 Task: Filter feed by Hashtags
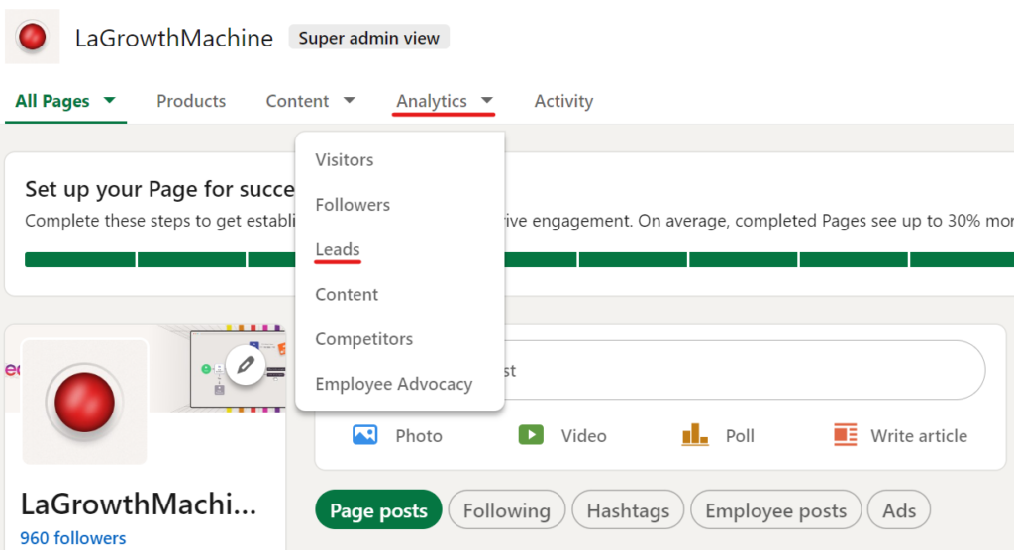click(628, 511)
